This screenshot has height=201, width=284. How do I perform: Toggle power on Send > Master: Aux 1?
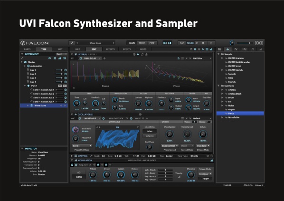pos(66,90)
